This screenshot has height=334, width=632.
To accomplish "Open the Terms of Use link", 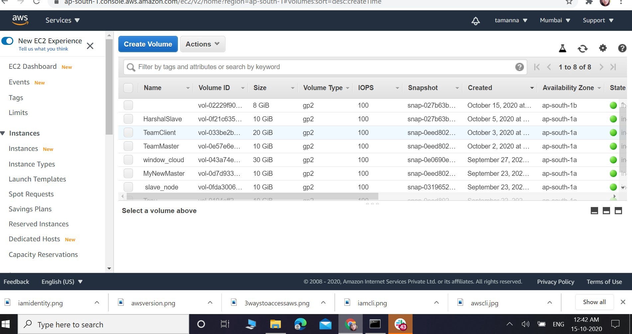I will point(604,282).
